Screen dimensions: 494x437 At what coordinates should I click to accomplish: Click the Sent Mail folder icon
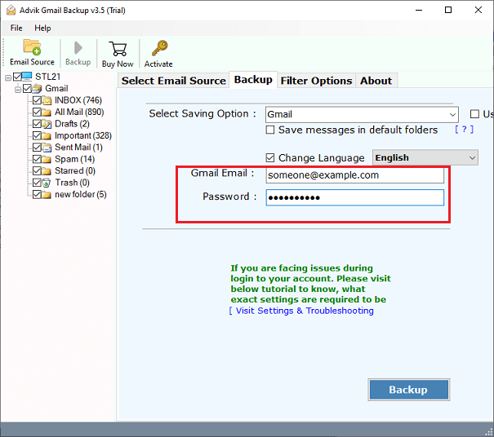47,148
